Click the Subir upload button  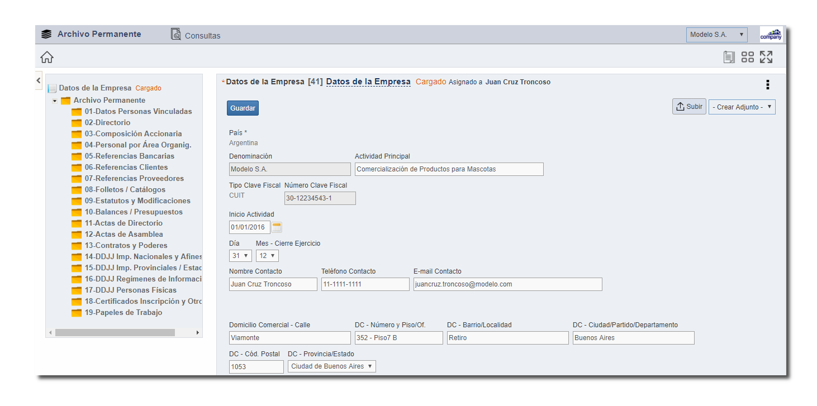pos(689,107)
